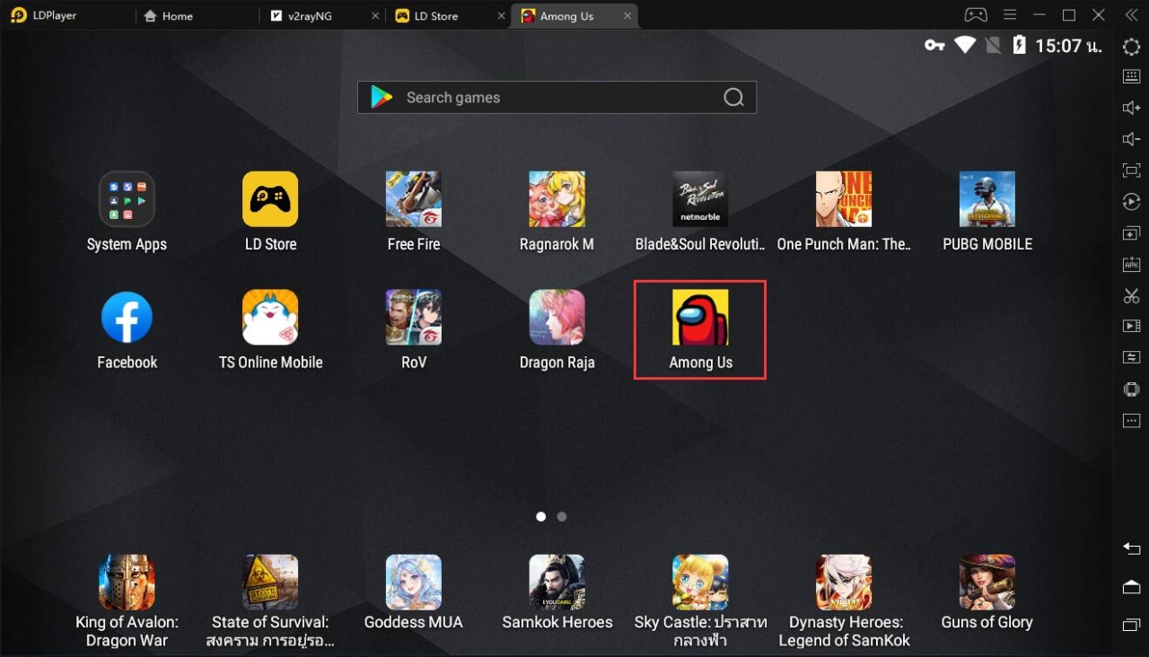
Task: Click the magnifier search button
Action: click(733, 98)
